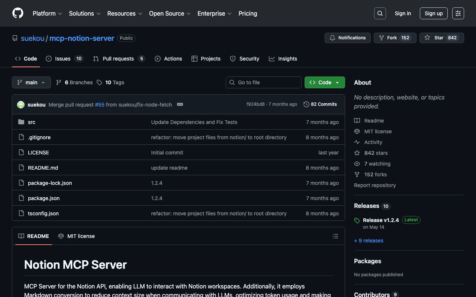The width and height of the screenshot is (476, 297).
Task: Open the README outline list icon
Action: pos(335,236)
